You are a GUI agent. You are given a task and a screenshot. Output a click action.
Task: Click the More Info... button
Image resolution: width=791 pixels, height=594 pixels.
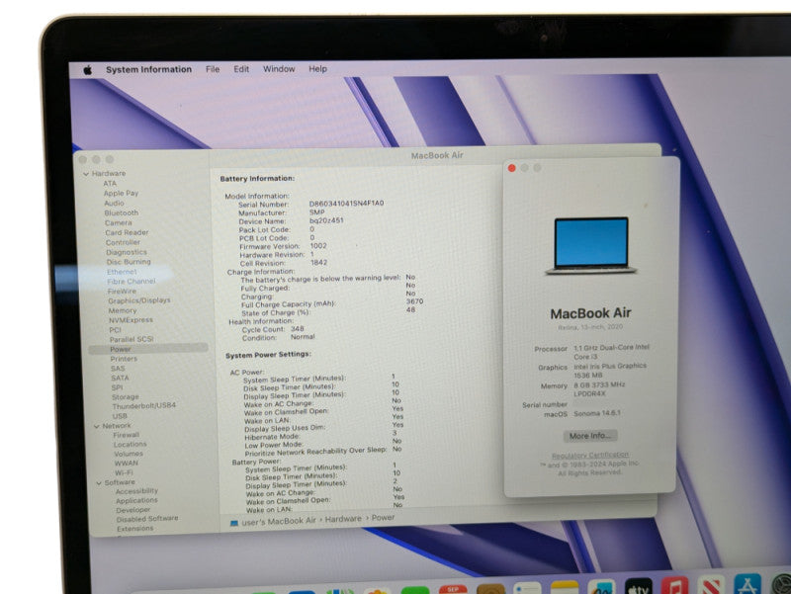point(589,436)
